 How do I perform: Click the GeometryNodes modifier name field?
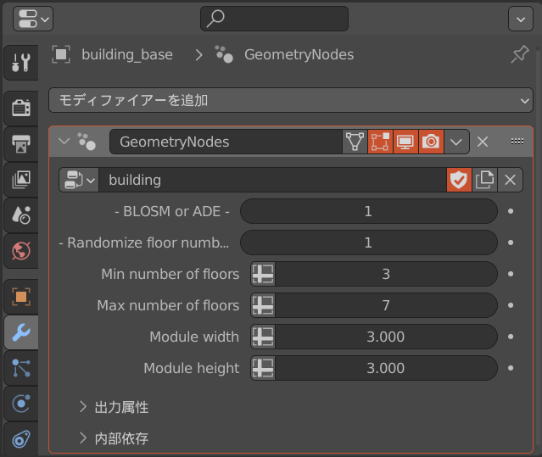coord(226,142)
